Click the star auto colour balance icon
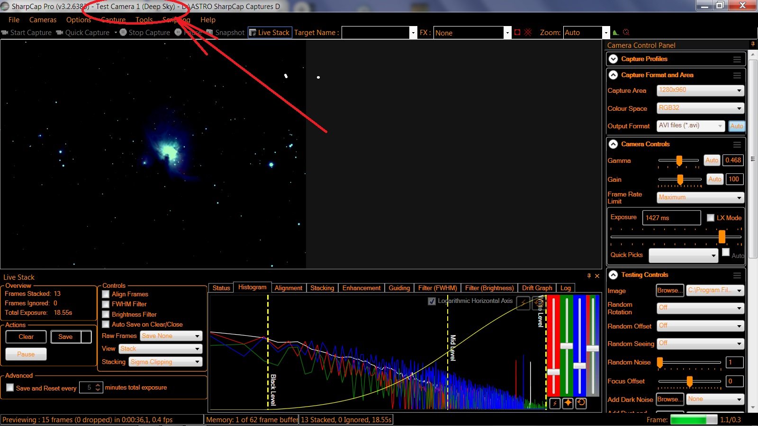Image resolution: width=758 pixels, height=426 pixels. [568, 403]
